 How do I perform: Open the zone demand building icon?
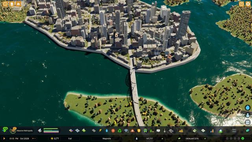click(x=39, y=131)
